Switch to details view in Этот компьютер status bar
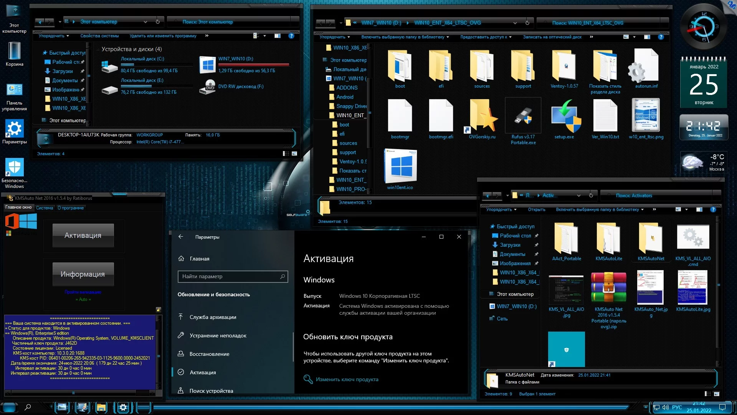 (x=286, y=154)
